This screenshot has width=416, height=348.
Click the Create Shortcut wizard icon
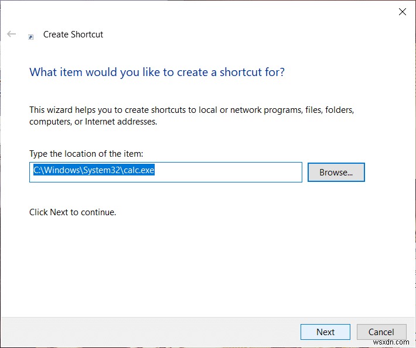click(x=31, y=36)
